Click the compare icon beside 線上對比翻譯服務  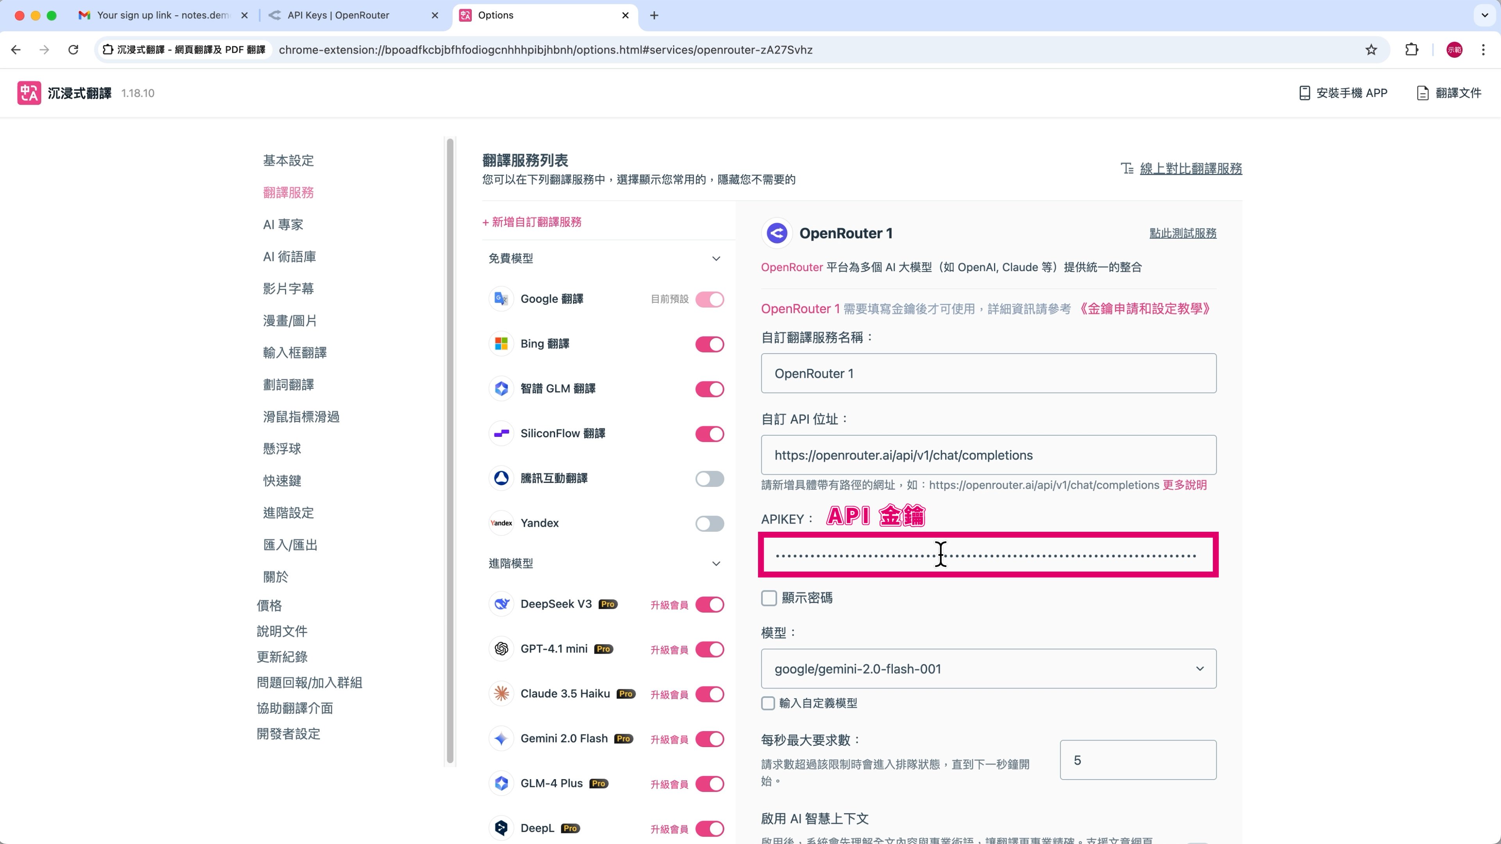coord(1127,169)
